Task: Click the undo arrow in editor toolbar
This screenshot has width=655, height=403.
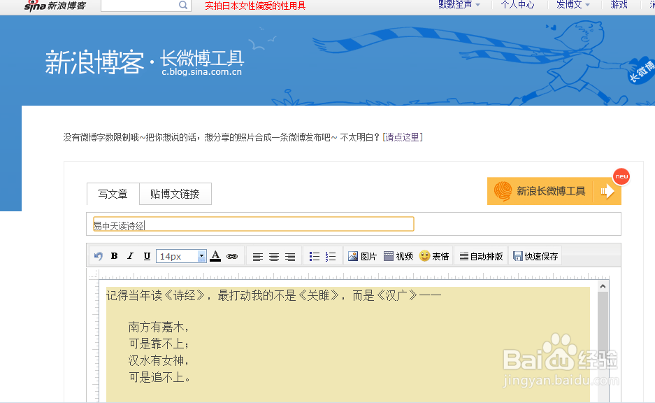Action: (99, 256)
